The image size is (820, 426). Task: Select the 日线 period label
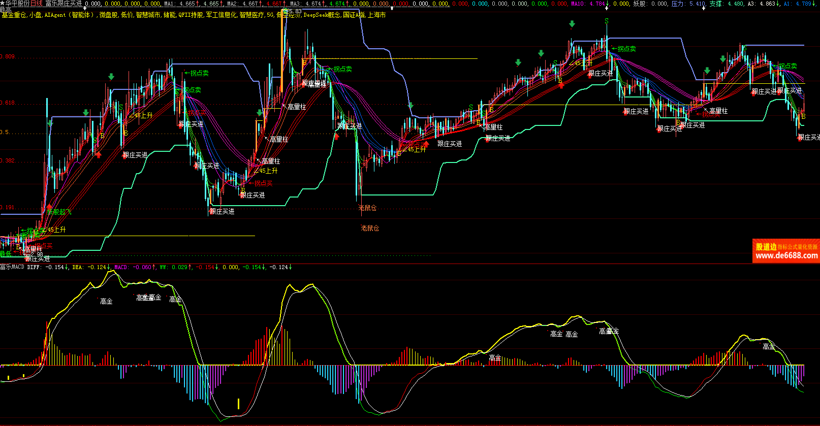37,4
